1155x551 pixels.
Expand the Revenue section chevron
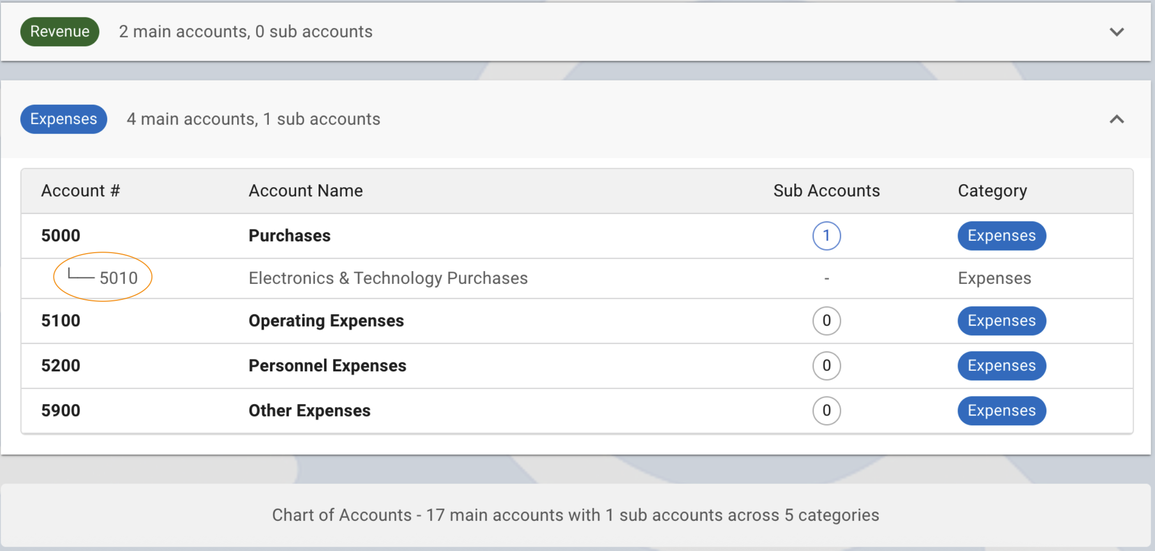coord(1116,32)
